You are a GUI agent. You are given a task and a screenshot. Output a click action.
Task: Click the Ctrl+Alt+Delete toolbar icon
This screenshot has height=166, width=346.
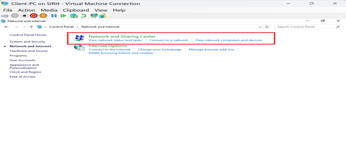point(5,16)
